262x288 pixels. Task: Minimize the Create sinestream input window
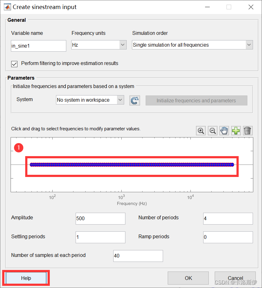click(x=208, y=7)
